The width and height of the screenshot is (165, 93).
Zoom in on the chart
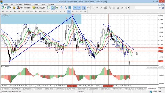click(x=61, y=8)
